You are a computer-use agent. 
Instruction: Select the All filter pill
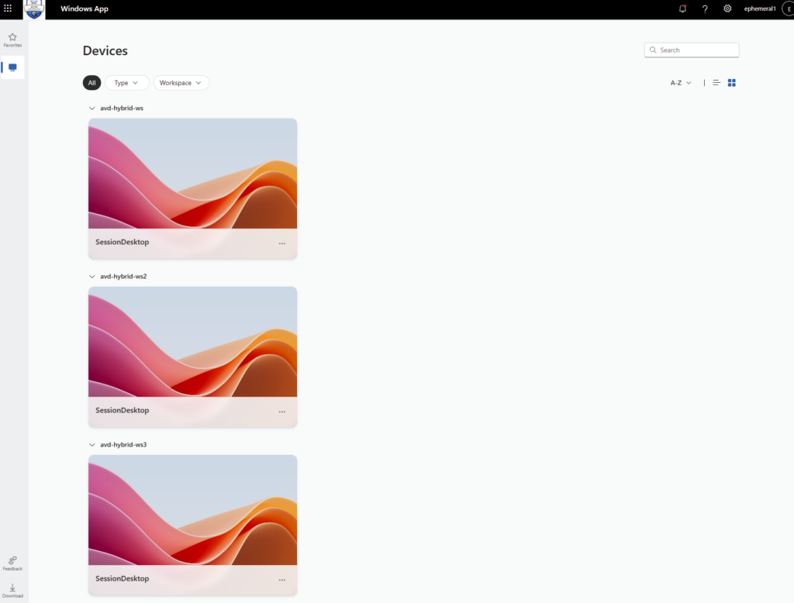pos(91,82)
